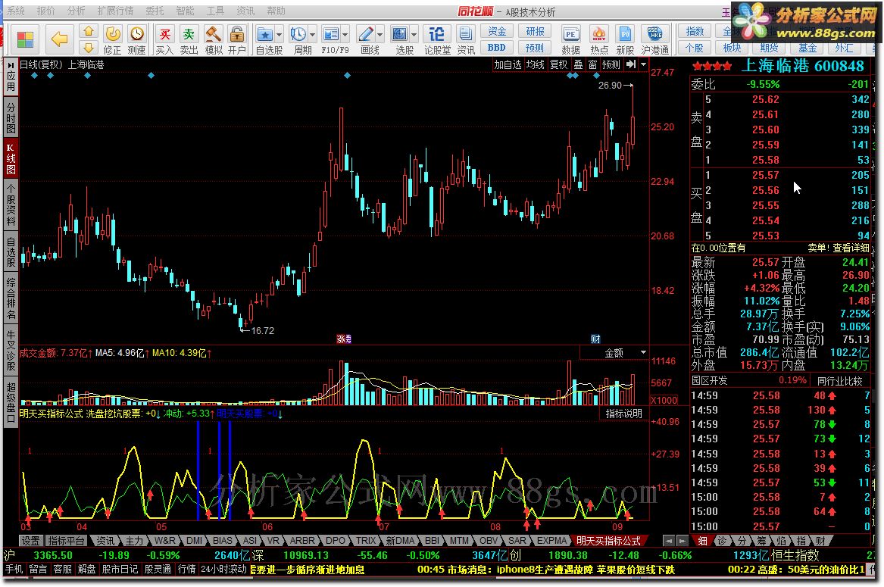This screenshot has width=884, height=587.
Task: Open the 扩展行情 menu
Action: pos(116,11)
